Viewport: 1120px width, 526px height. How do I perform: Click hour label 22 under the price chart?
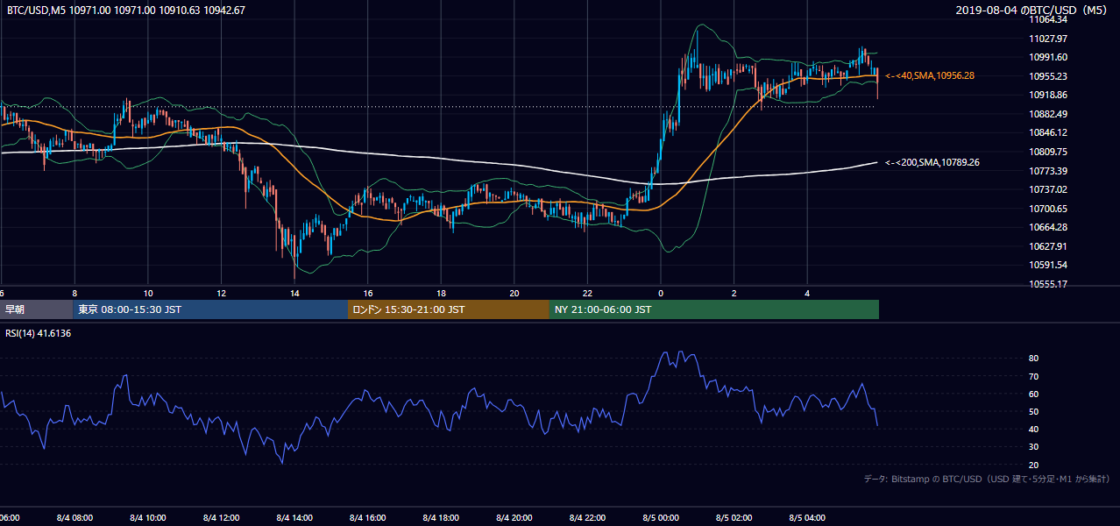tap(587, 293)
